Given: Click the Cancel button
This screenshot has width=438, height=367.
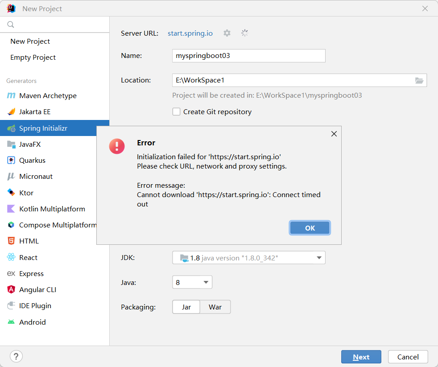Looking at the screenshot, I should tap(408, 357).
